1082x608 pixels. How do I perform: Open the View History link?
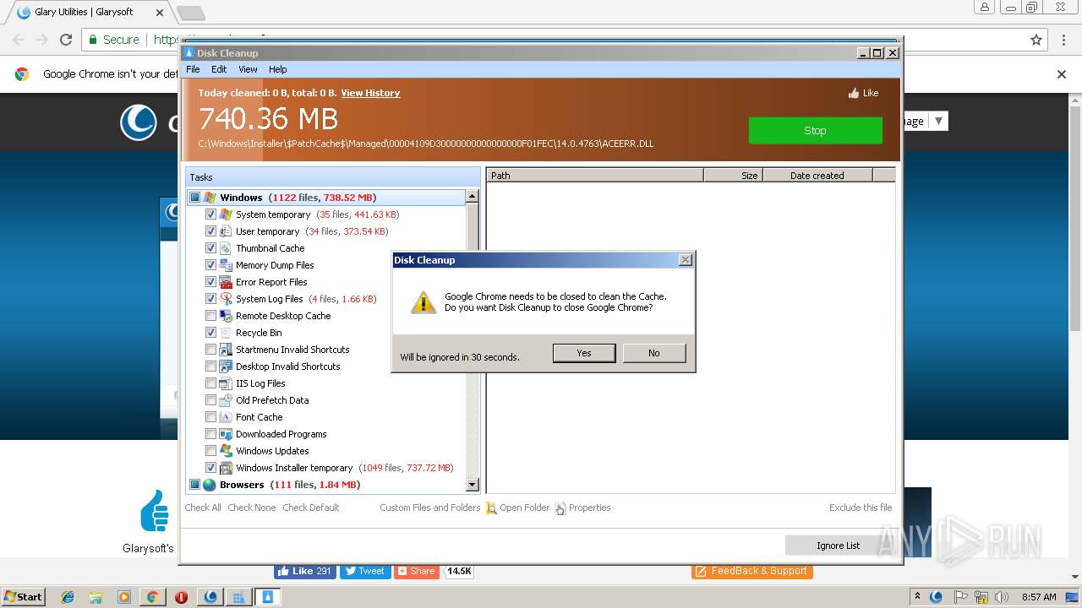pos(370,93)
